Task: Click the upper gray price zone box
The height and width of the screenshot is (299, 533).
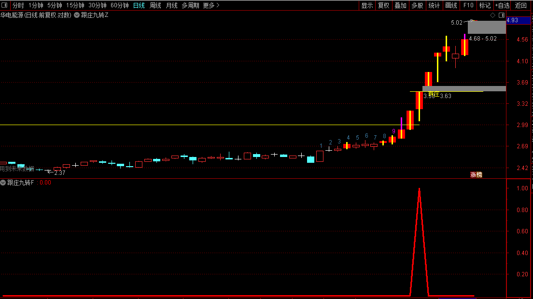Action: pos(487,27)
